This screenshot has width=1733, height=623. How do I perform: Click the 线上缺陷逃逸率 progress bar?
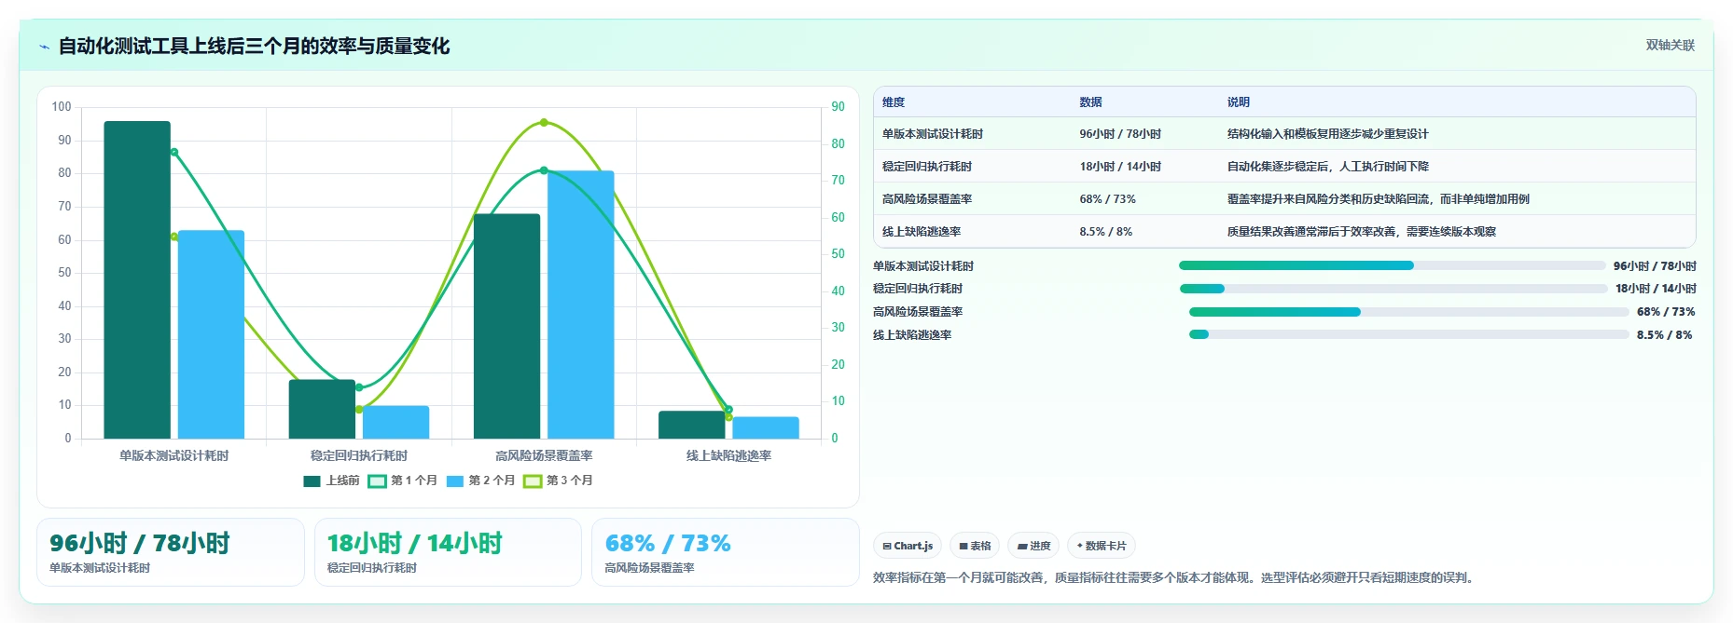[1408, 334]
